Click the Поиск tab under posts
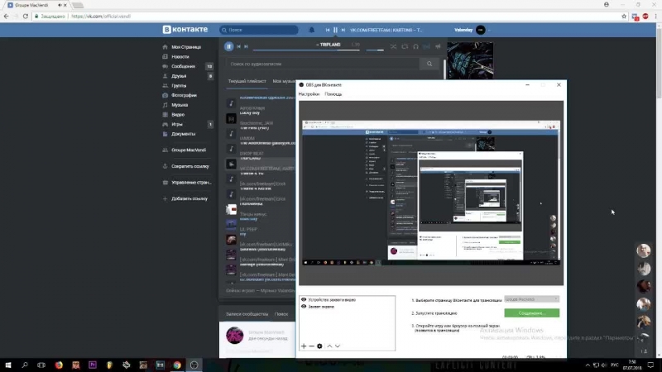 (x=281, y=314)
